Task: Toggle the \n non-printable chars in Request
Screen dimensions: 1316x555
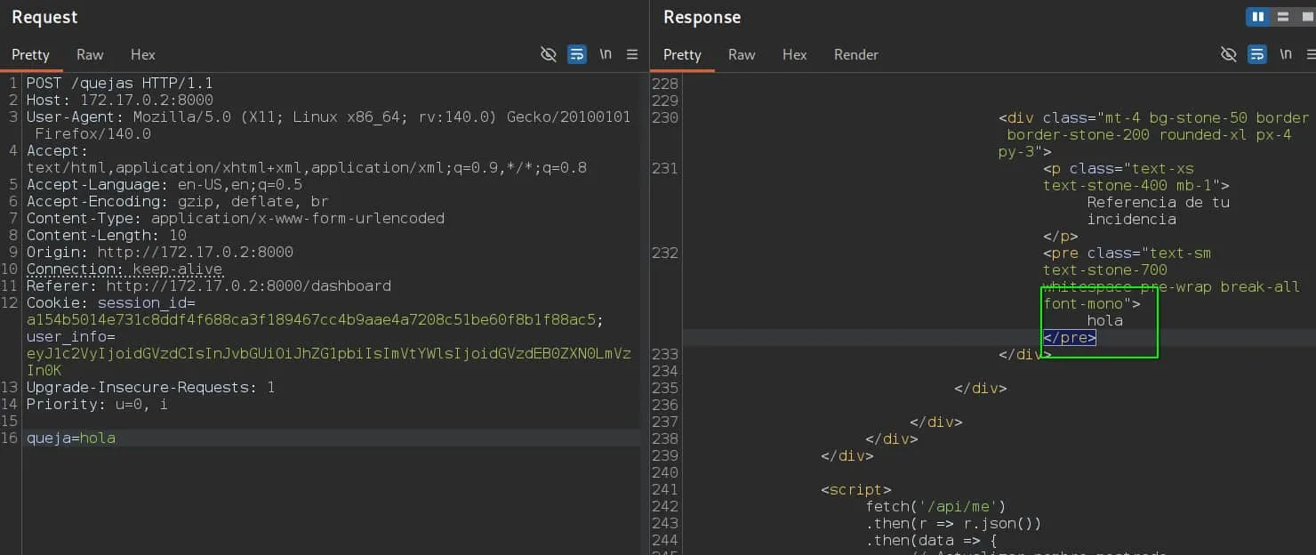Action: coord(606,54)
